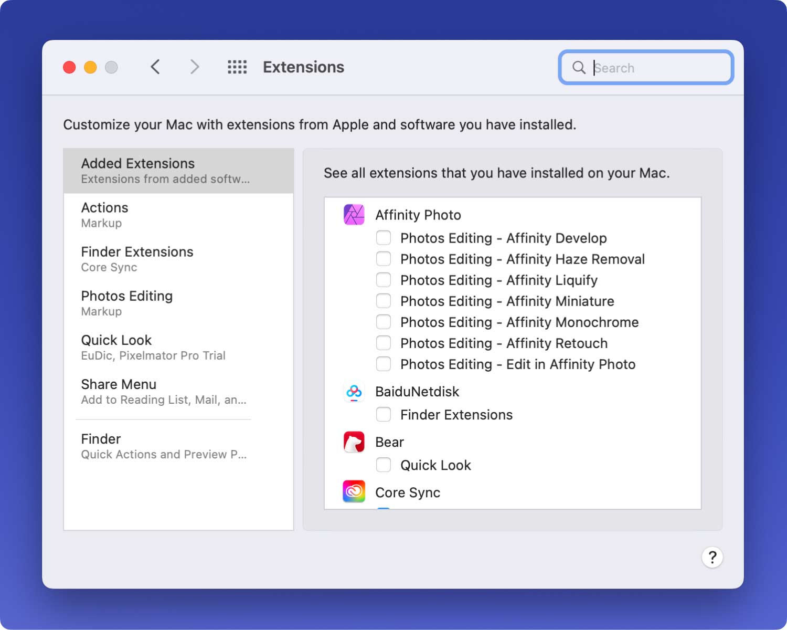Minimize window with the yellow button
This screenshot has width=787, height=630.
click(90, 67)
